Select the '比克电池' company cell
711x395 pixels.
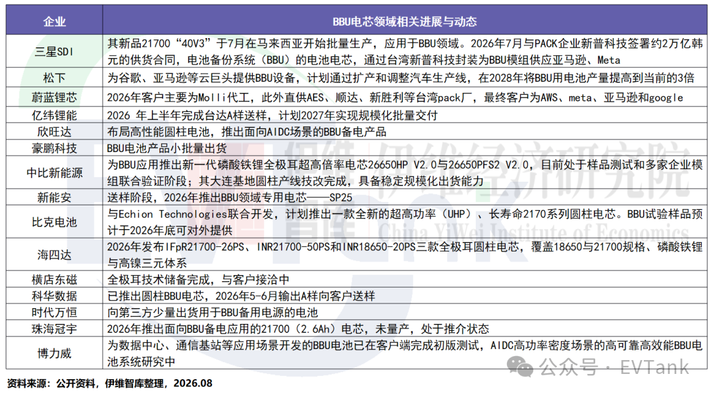[55, 222]
